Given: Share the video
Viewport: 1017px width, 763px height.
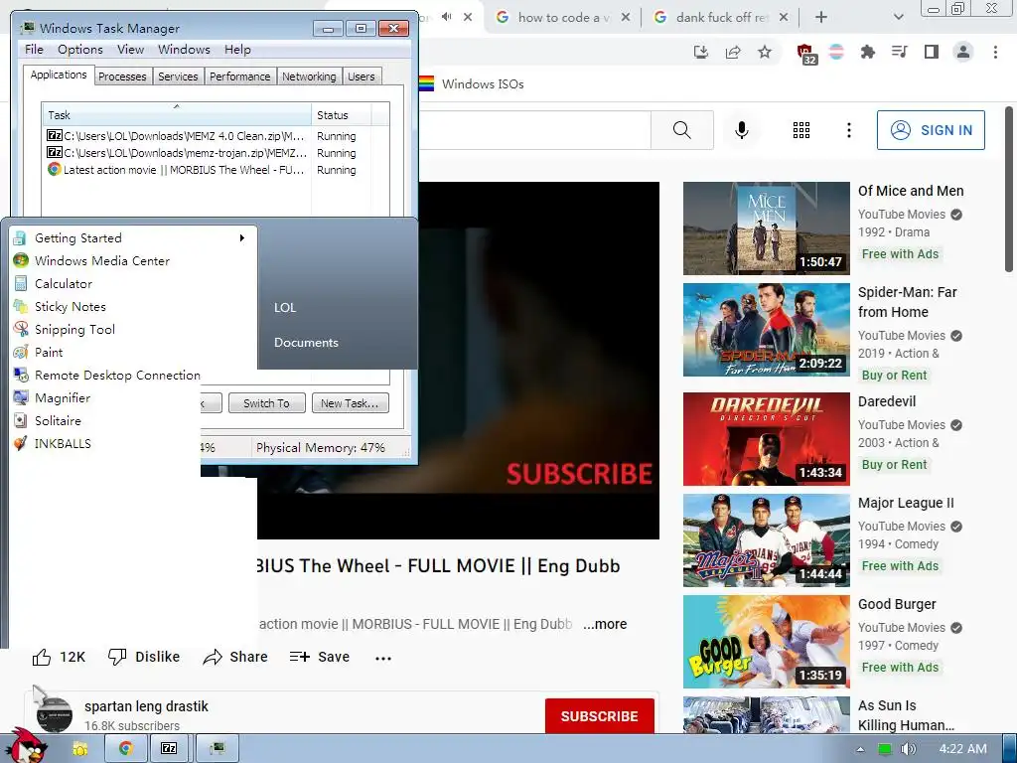Looking at the screenshot, I should [x=234, y=658].
